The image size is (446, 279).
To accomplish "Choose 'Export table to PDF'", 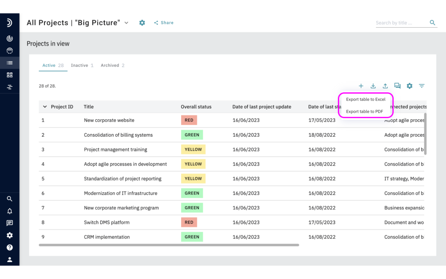I will [x=366, y=111].
